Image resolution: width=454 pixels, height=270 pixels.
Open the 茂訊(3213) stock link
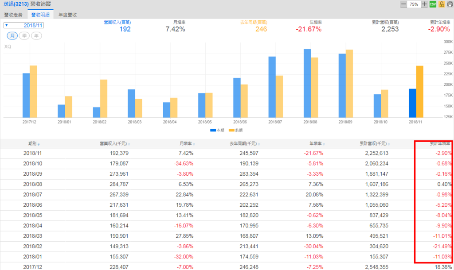(16, 4)
